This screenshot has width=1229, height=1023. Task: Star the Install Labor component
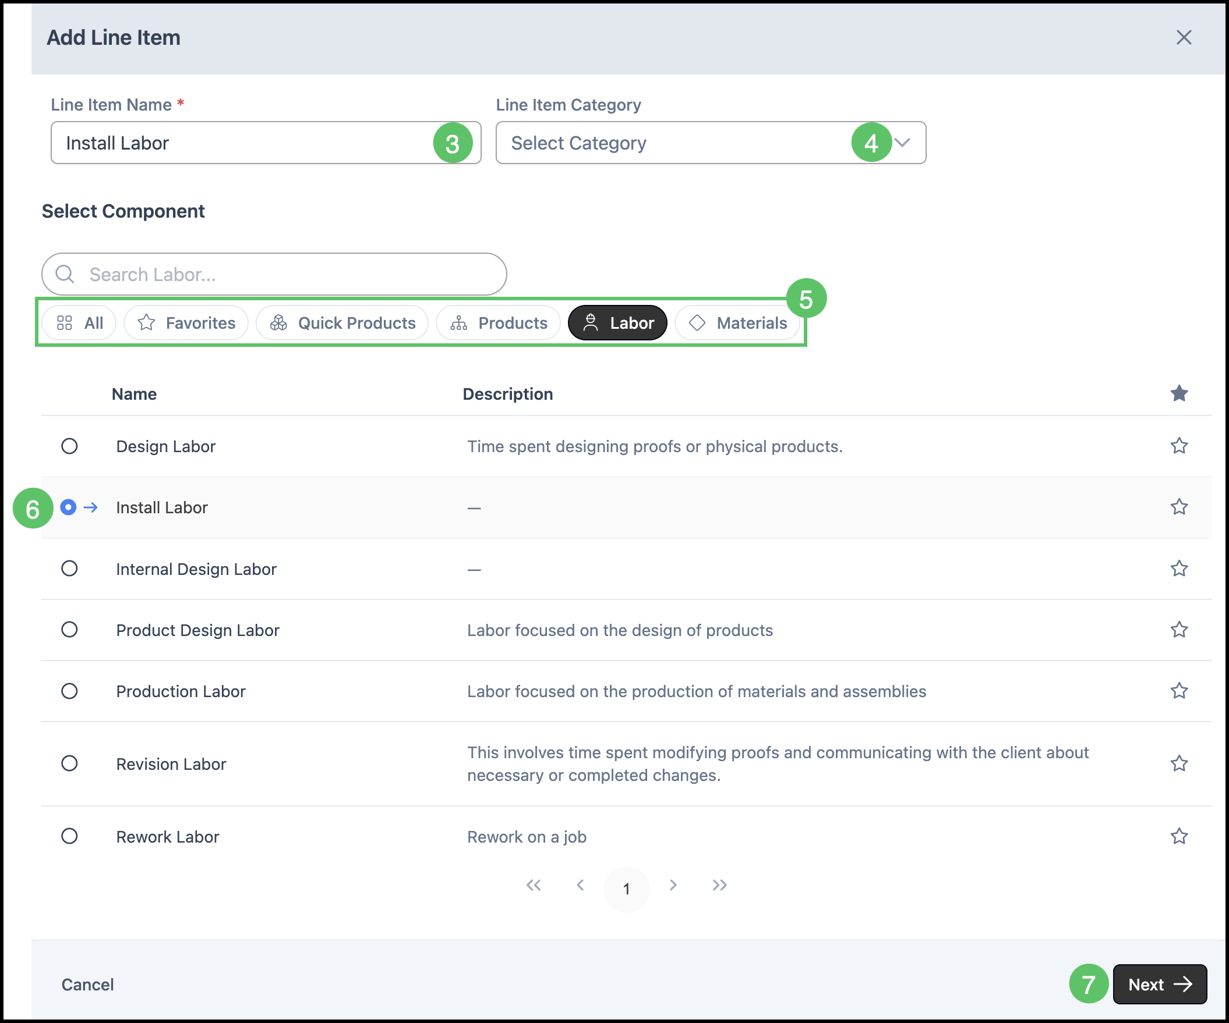[x=1179, y=507]
